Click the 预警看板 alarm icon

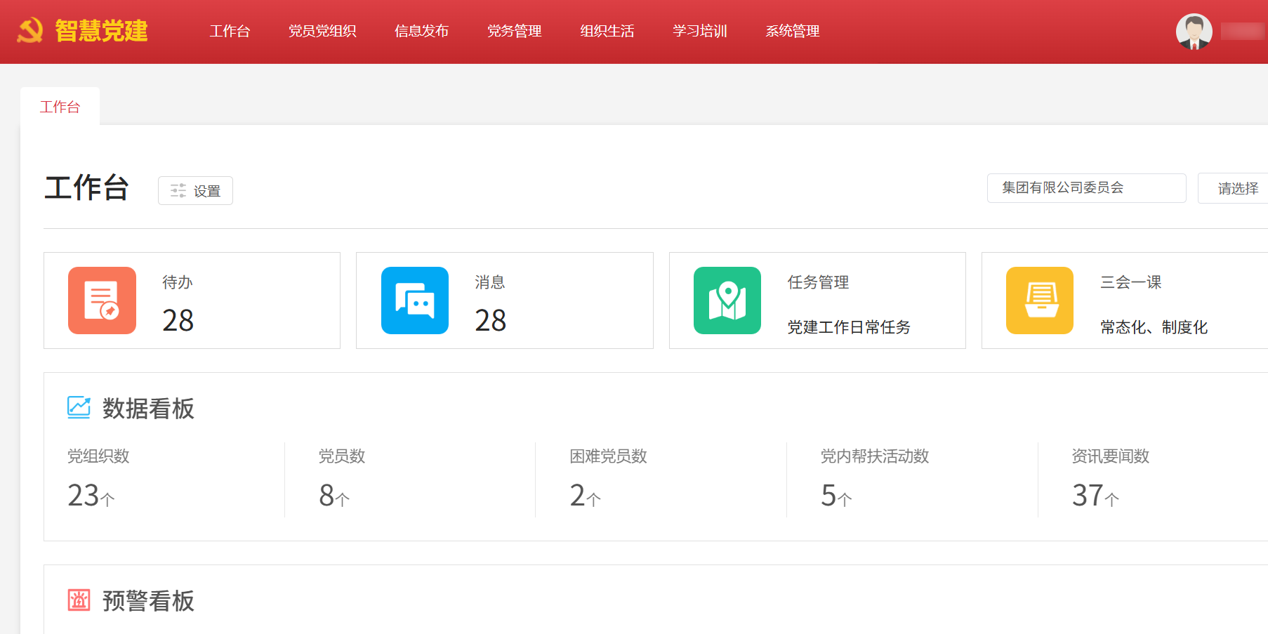click(79, 600)
